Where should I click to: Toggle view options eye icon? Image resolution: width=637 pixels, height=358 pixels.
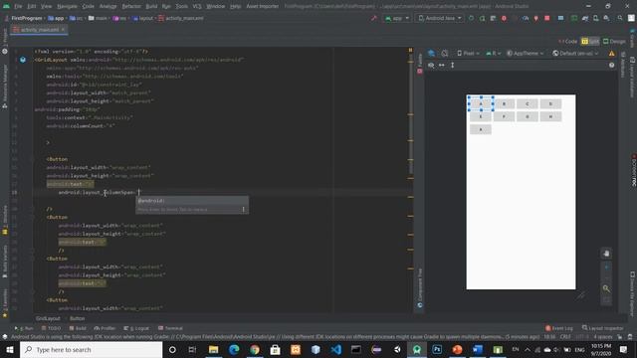[431, 65]
